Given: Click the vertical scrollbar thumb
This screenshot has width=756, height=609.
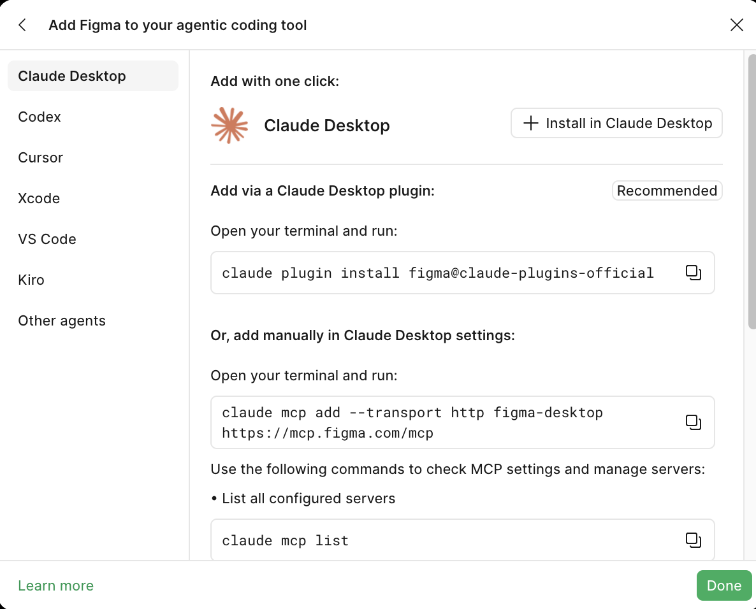Looking at the screenshot, I should [752, 192].
